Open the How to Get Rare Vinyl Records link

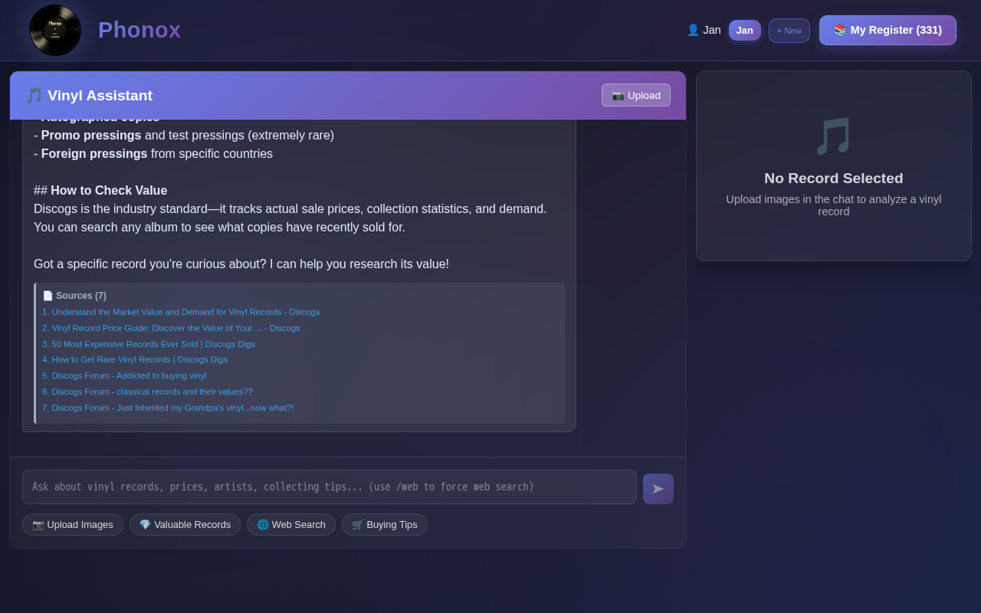coord(135,359)
